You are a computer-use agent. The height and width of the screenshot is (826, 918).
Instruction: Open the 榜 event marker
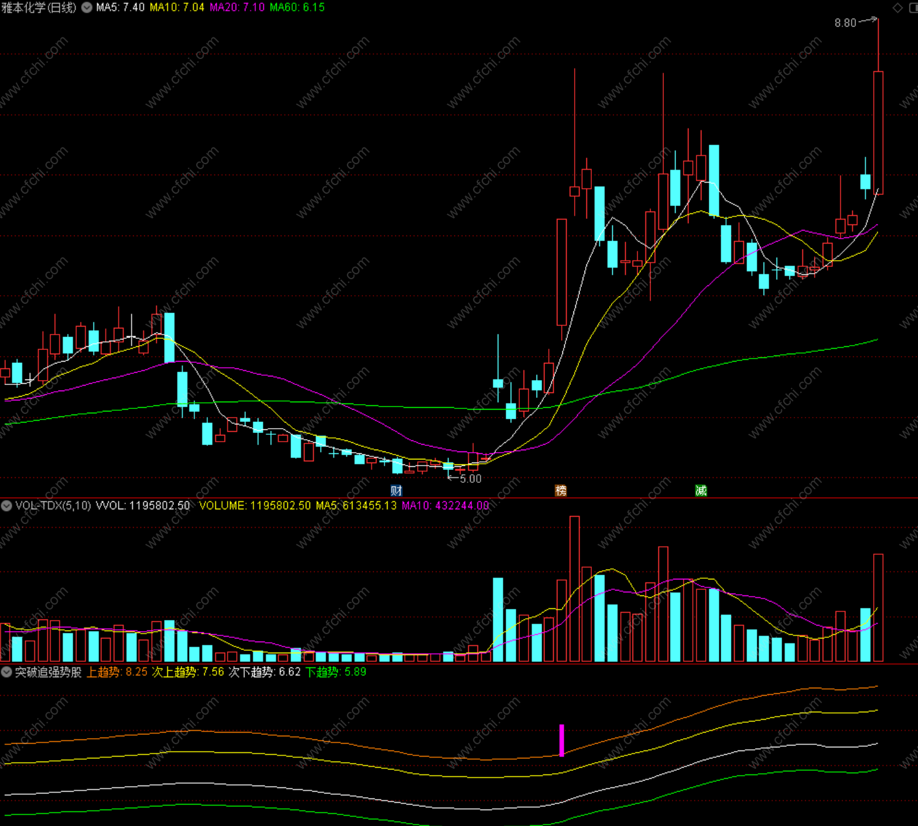(x=561, y=490)
